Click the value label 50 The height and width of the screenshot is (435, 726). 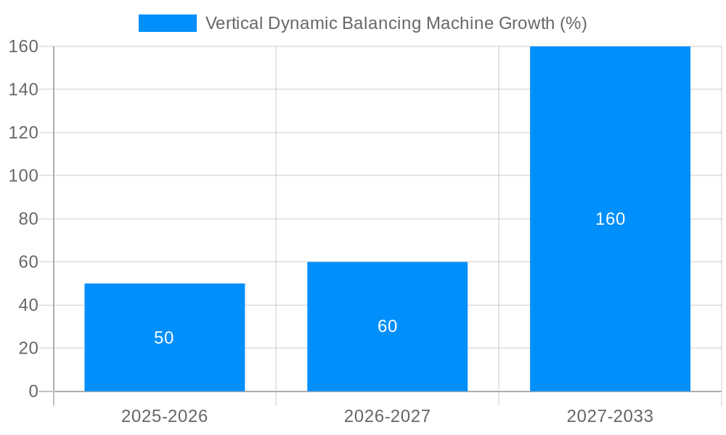tap(165, 336)
